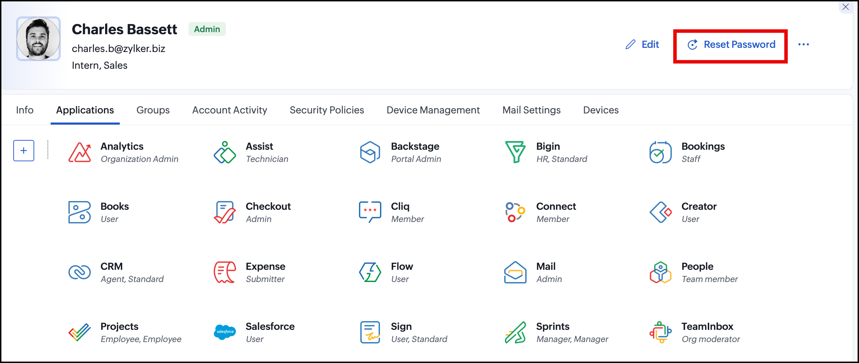Open the TeamInbox app icon
Image resolution: width=859 pixels, height=363 pixels.
tap(661, 332)
